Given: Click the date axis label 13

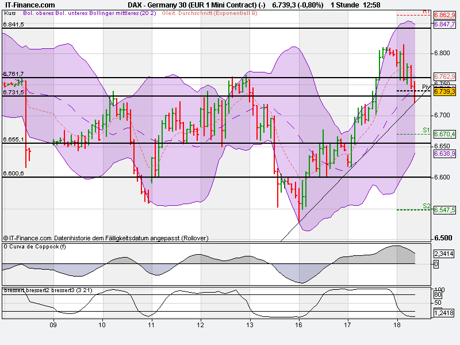Looking at the screenshot, I should [250, 325].
